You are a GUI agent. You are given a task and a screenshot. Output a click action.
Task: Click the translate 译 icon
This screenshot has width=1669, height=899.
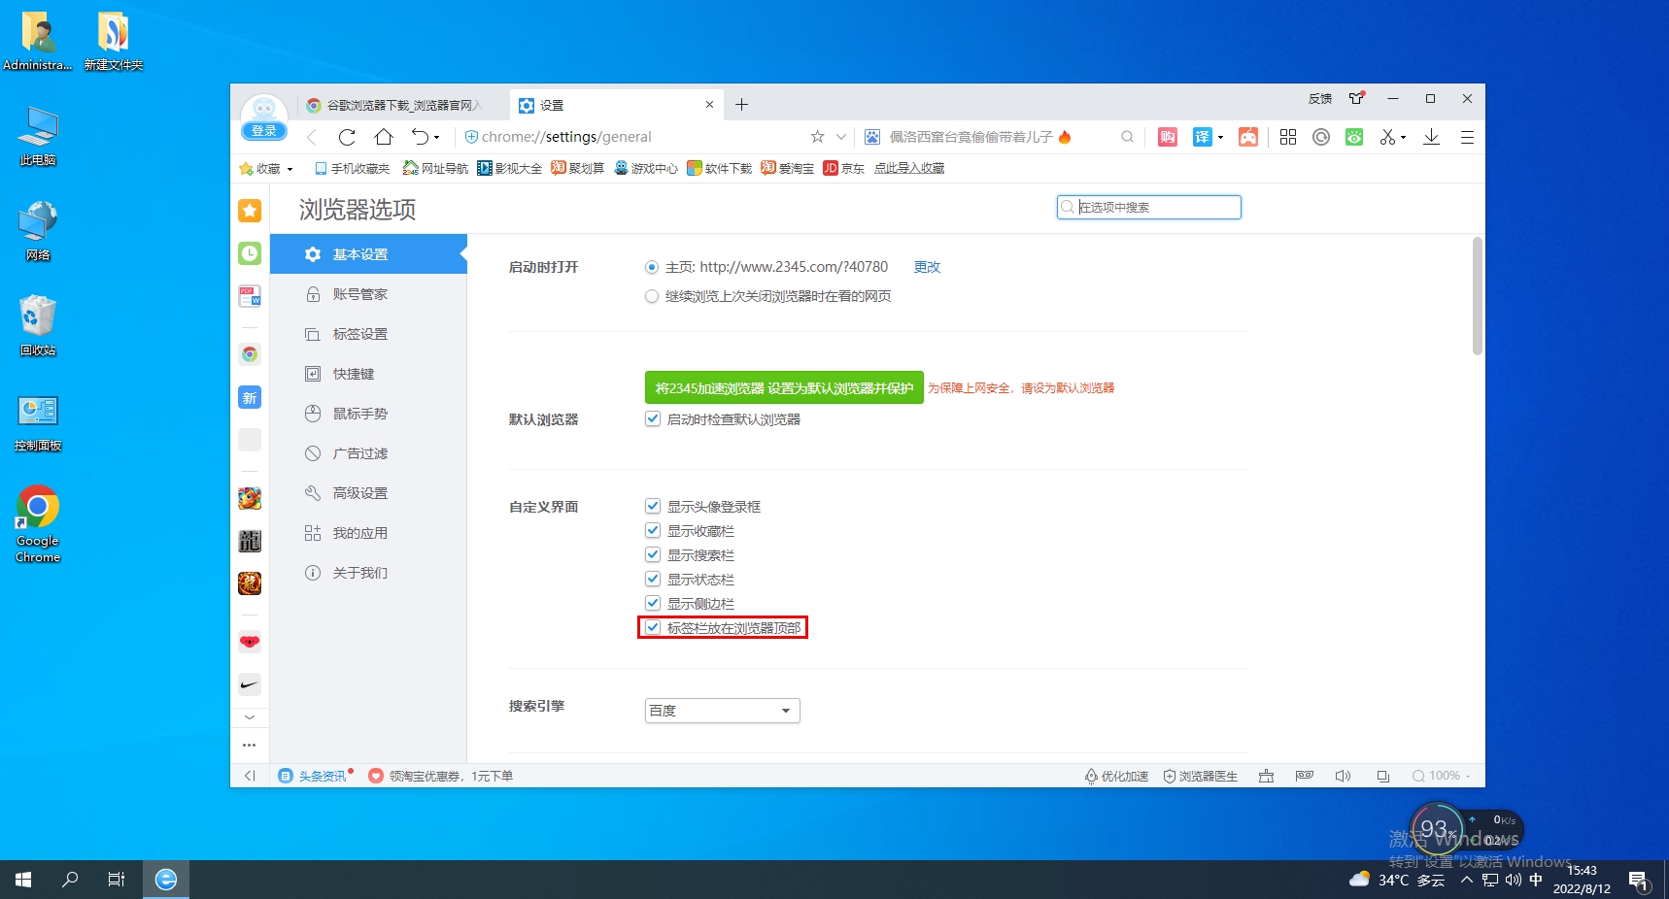point(1203,137)
